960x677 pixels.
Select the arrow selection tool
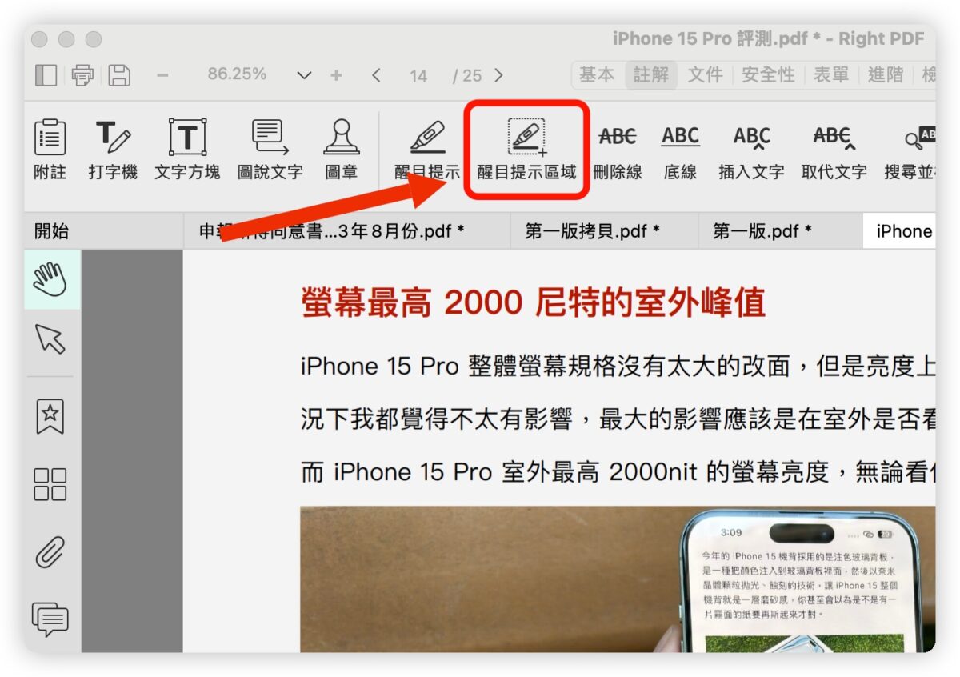tap(50, 339)
